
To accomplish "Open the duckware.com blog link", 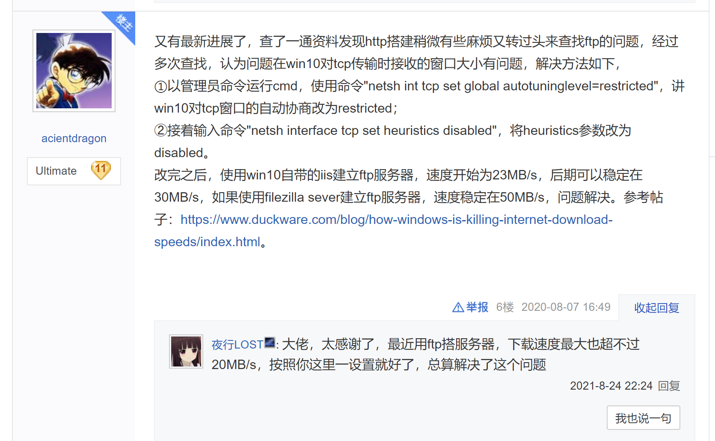I will click(x=397, y=220).
